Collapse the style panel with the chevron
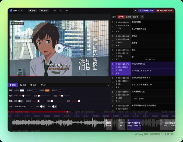Screen dimensions: 183x142 (108, 85)
